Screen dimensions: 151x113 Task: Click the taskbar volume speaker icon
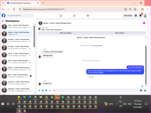point(120,106)
